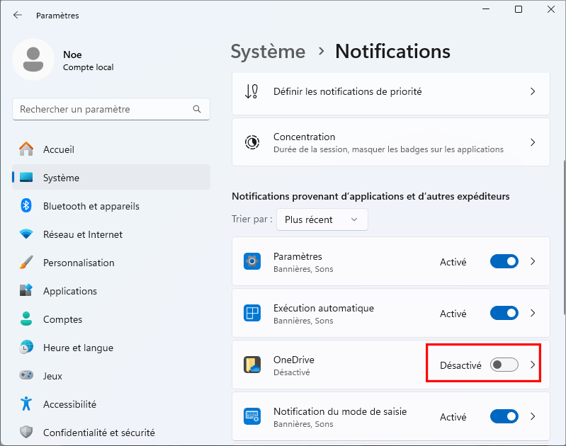Click the Noe account name

pos(72,55)
